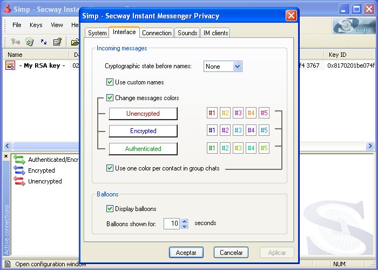Pick Encrypted color swatch #5
The height and width of the screenshot is (270, 378).
[264, 130]
